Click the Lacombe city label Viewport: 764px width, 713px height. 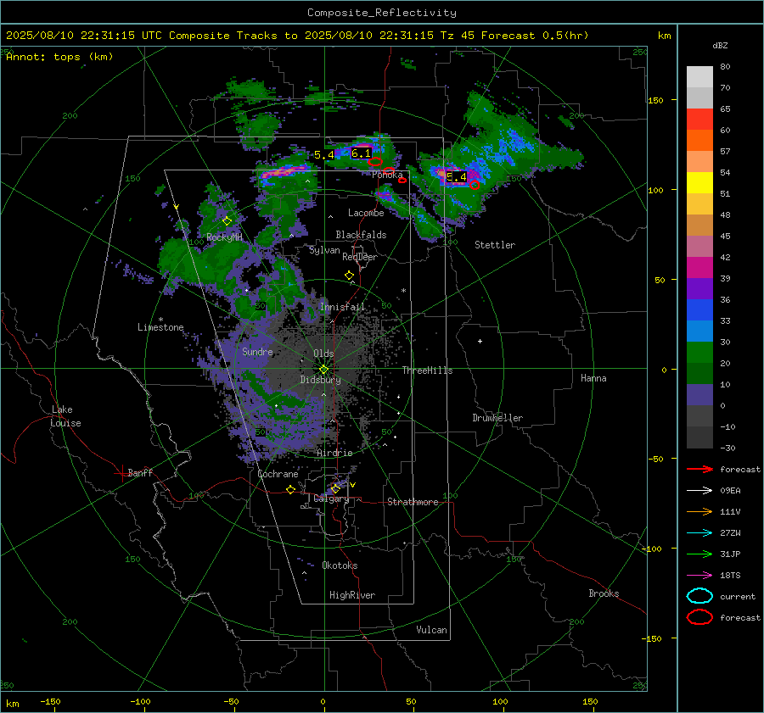tap(366, 213)
